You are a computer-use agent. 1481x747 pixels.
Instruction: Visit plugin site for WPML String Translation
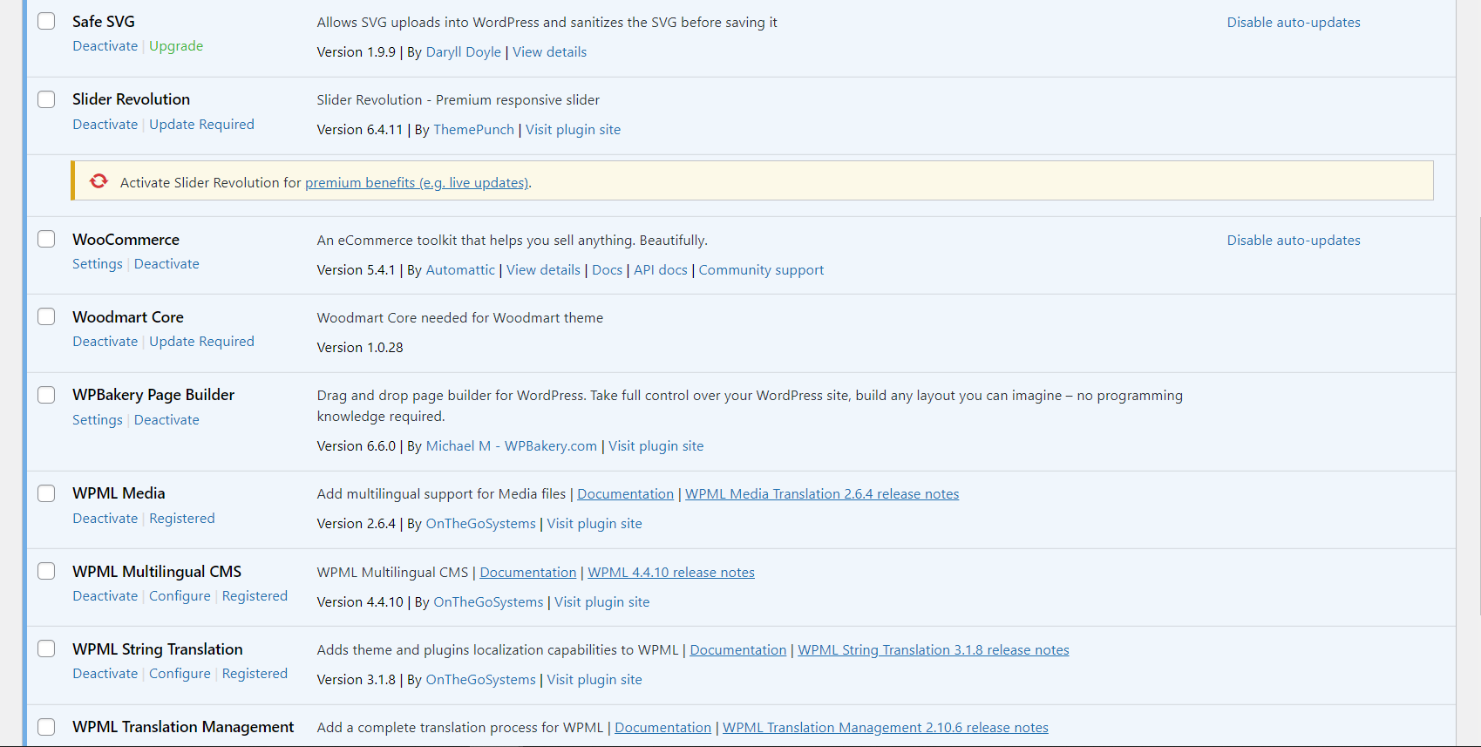(594, 680)
